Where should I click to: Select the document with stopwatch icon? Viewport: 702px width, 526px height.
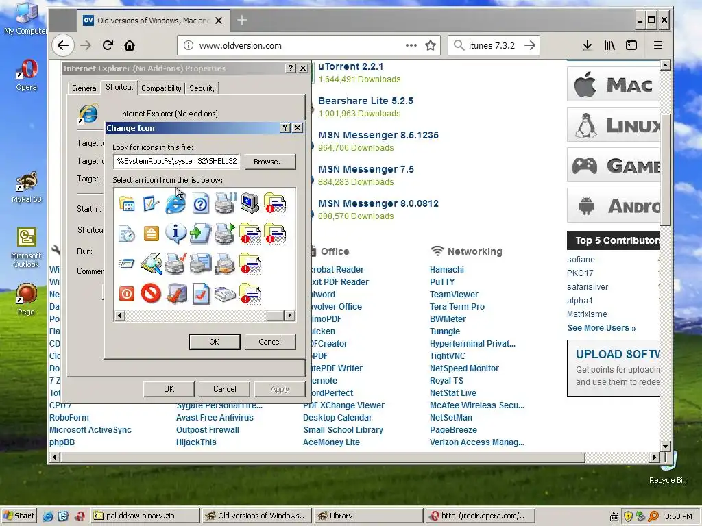[127, 234]
